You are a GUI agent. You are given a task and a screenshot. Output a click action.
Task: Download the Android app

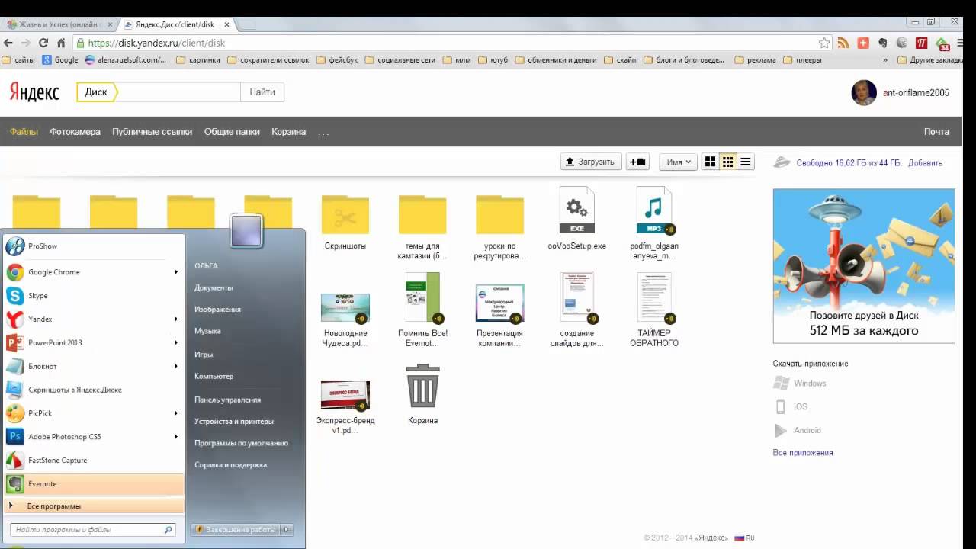tap(797, 430)
